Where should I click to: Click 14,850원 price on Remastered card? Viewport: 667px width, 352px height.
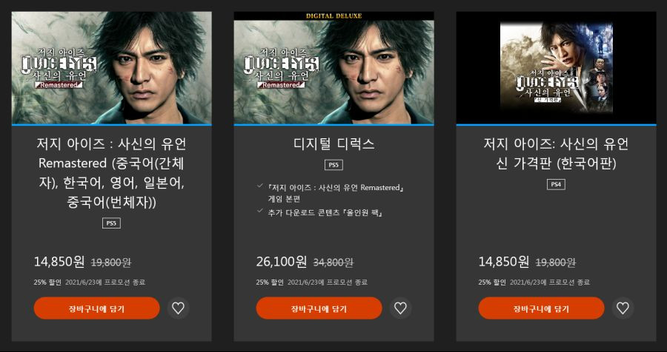pos(59,262)
